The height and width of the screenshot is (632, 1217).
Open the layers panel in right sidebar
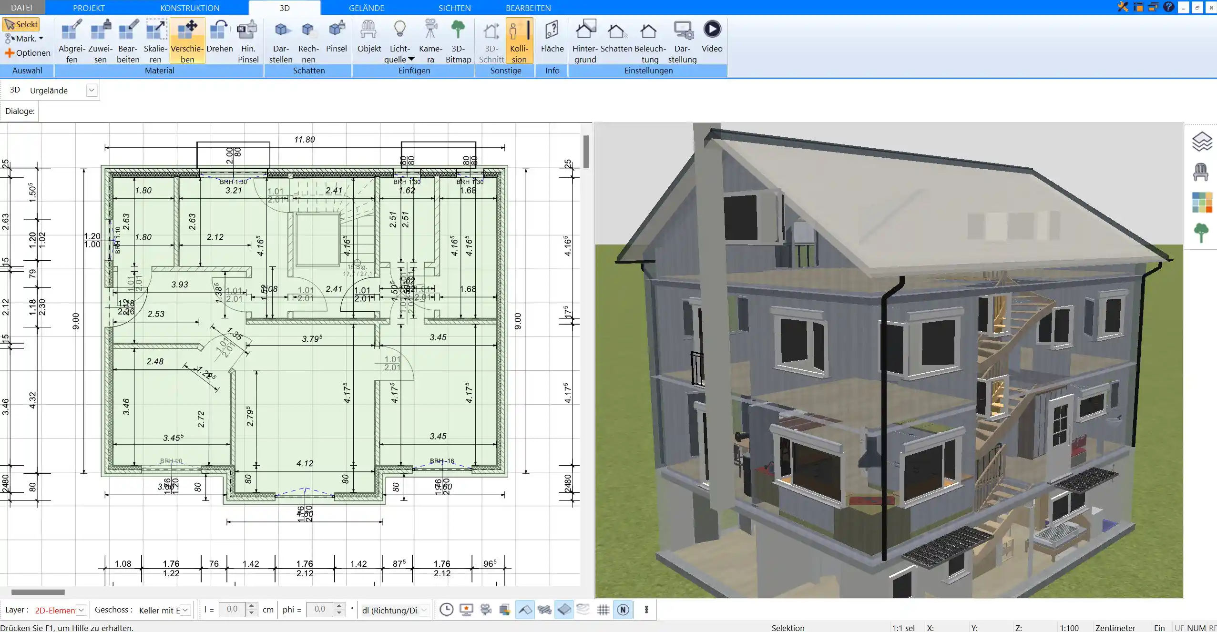[1202, 142]
